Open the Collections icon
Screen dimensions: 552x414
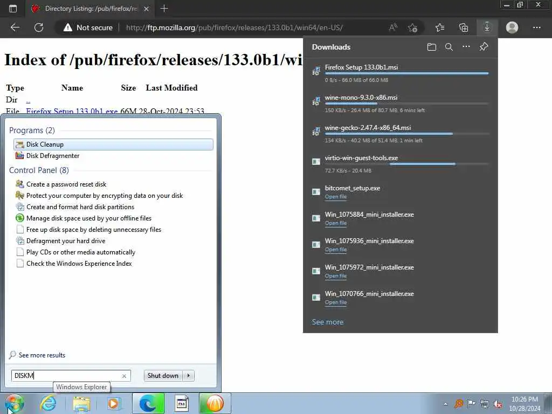point(464,27)
